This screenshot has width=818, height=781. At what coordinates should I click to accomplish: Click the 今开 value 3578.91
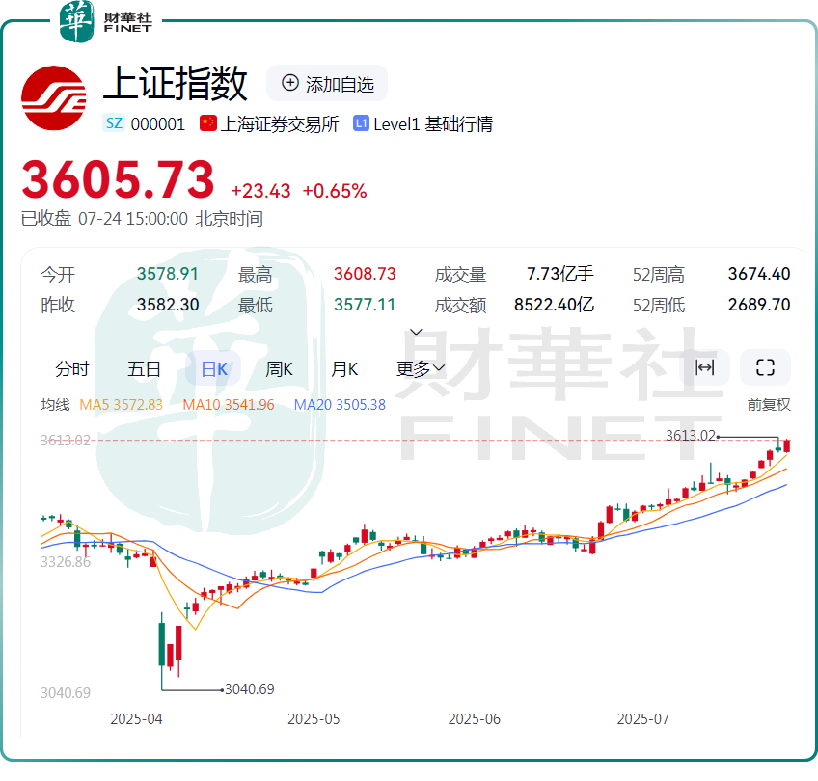(x=168, y=274)
